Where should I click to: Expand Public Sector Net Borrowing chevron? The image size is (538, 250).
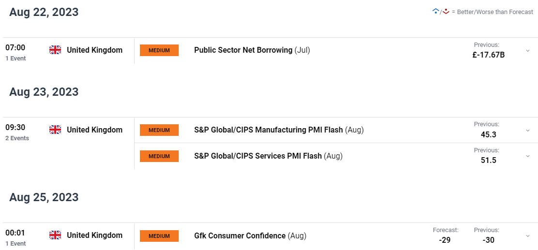(528, 51)
